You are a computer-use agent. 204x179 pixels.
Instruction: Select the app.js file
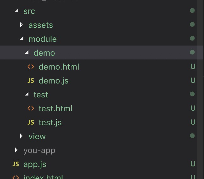[35, 164]
